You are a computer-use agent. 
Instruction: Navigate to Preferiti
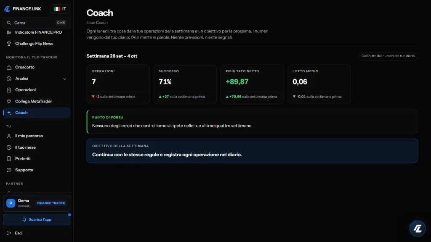coord(37,159)
